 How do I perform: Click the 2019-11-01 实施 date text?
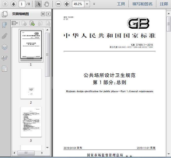[x=146, y=148]
